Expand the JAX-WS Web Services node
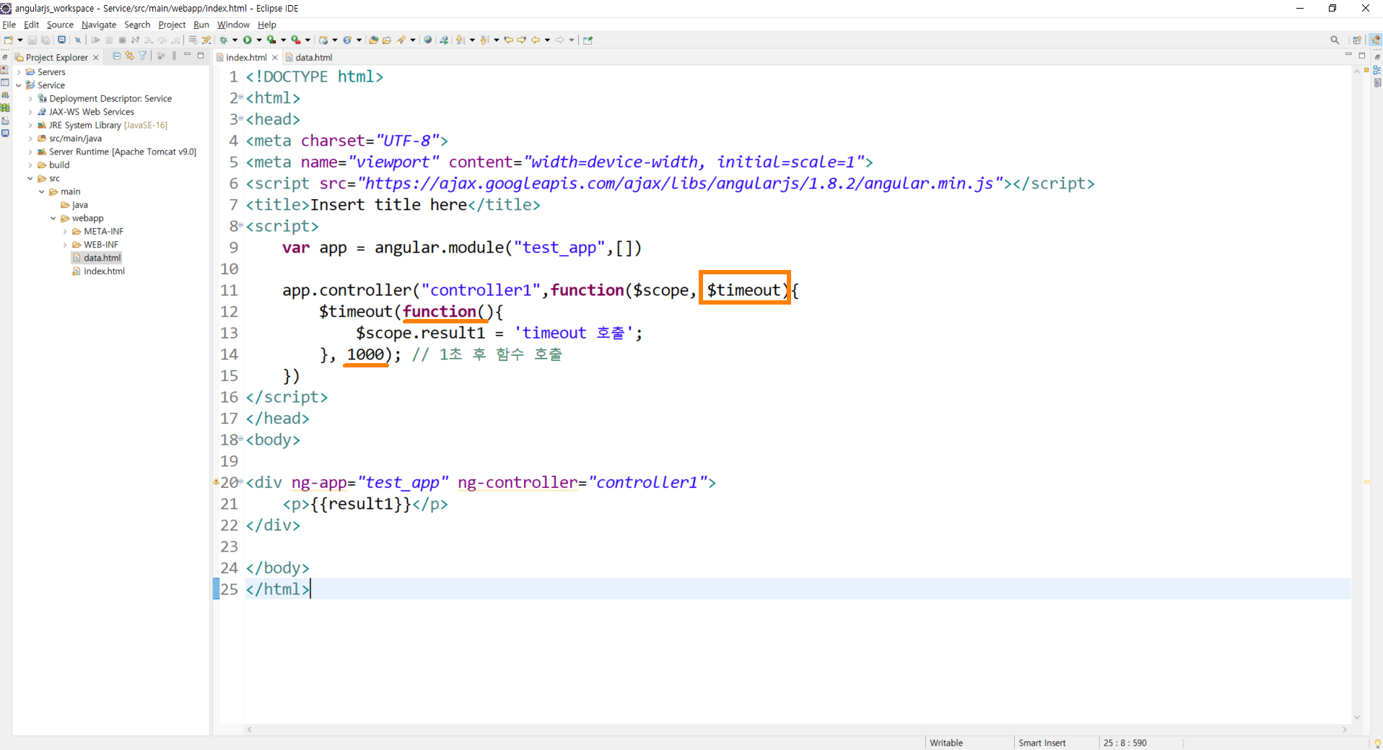The width and height of the screenshot is (1383, 750). [x=30, y=112]
